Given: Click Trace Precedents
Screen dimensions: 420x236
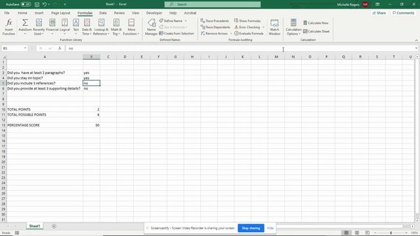Looking at the screenshot, I should 215,20.
